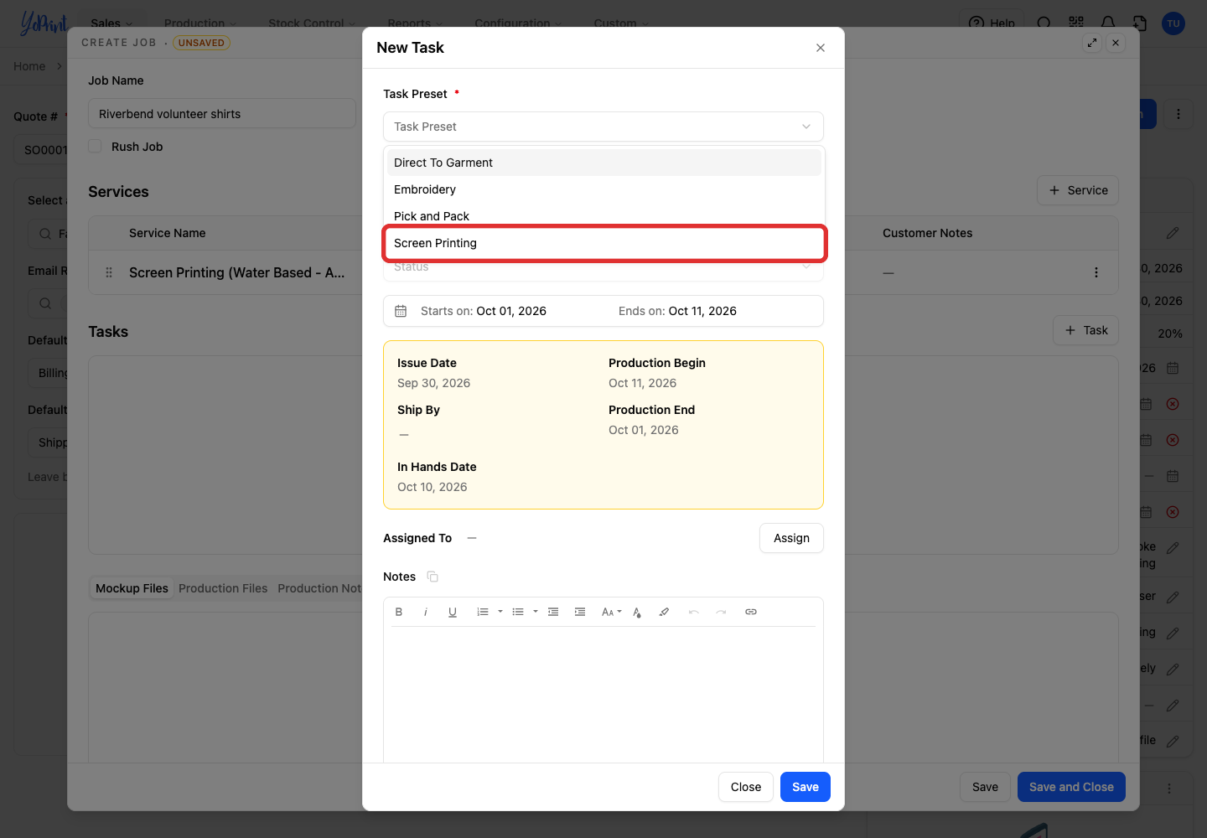1207x838 pixels.
Task: Click Save and Close on Create Job
Action: point(1071,787)
